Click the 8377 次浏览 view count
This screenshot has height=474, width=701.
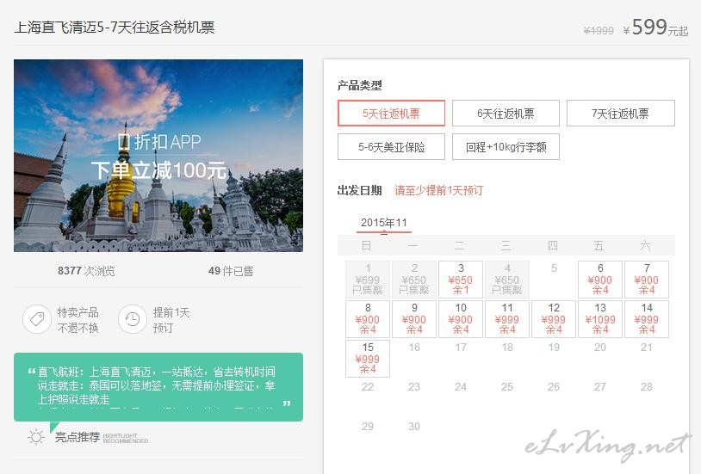pos(86,271)
